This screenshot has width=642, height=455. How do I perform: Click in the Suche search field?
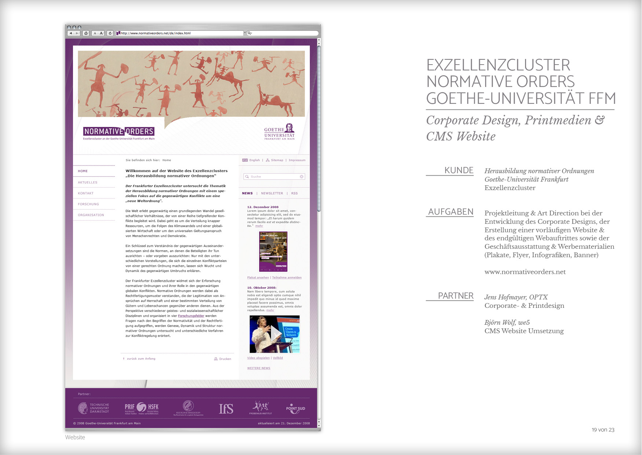pos(273,177)
